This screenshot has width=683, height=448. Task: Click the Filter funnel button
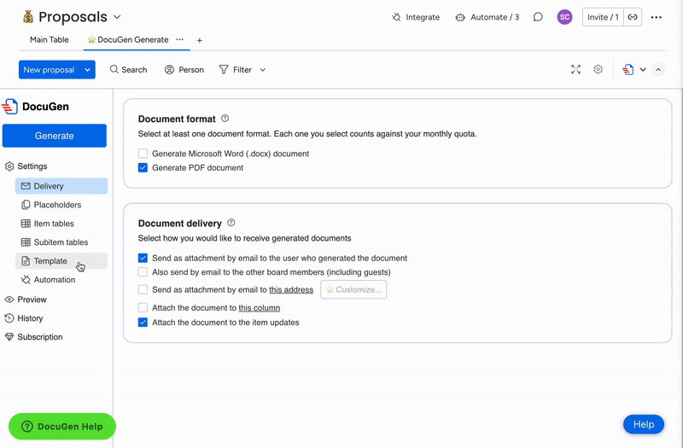click(x=236, y=70)
